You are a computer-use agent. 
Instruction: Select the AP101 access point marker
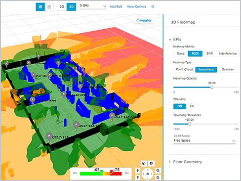[x=80, y=87]
